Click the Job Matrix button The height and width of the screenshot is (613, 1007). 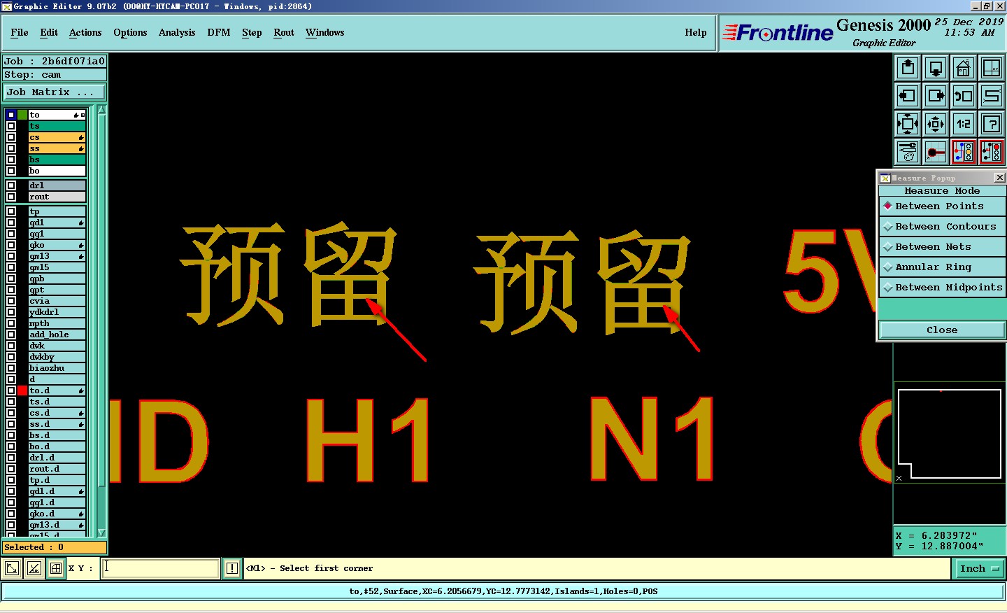[x=55, y=92]
